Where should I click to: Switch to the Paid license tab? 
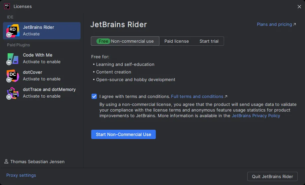[176, 41]
